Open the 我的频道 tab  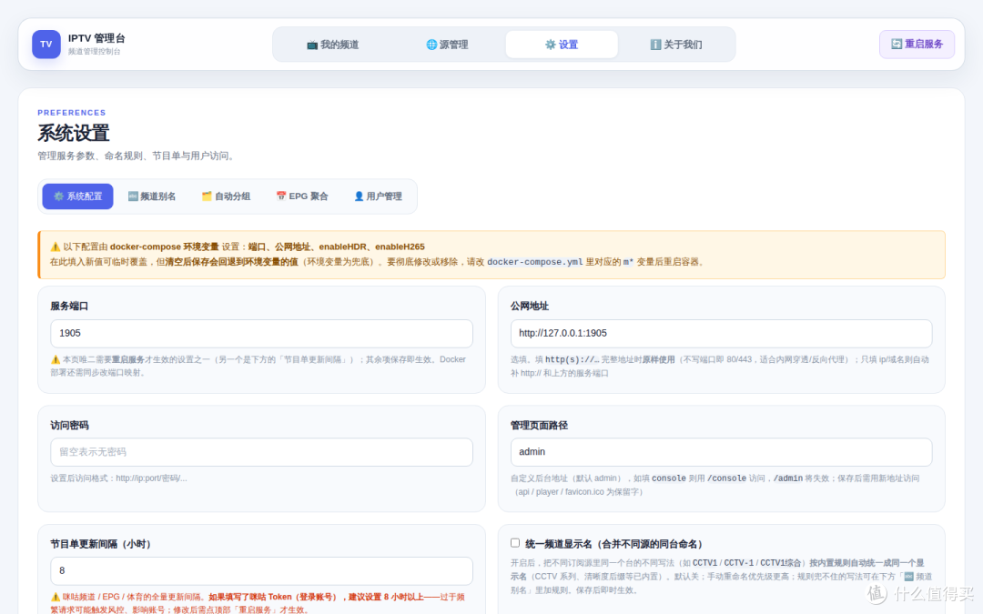coord(332,45)
